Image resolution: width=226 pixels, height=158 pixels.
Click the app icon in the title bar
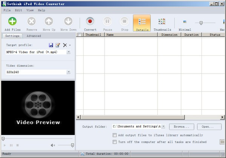[4, 4]
